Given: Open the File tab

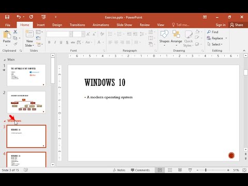Looking at the screenshot, I should tap(8, 25).
